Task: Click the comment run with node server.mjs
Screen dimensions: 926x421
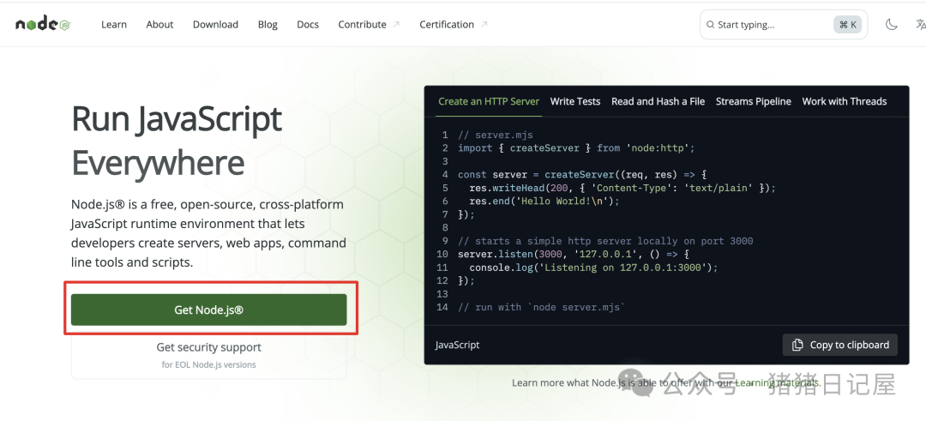Action: point(542,307)
